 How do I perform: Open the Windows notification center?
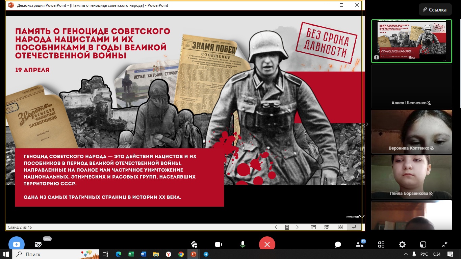[450, 254]
